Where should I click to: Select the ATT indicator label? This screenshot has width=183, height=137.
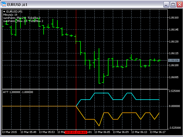pyautogui.click(x=18, y=92)
